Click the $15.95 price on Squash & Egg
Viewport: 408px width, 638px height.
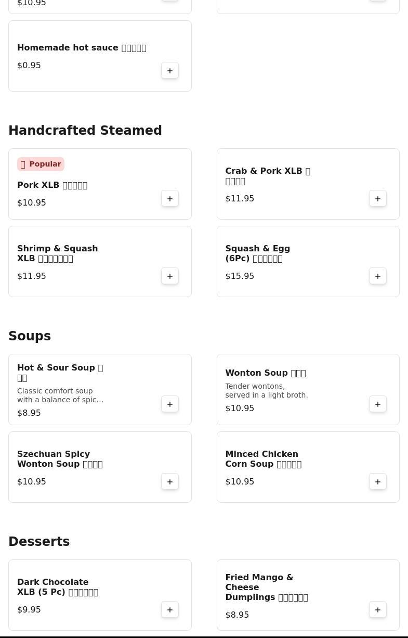(x=240, y=276)
